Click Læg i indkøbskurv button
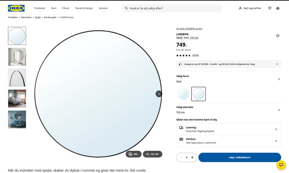 coord(239,157)
